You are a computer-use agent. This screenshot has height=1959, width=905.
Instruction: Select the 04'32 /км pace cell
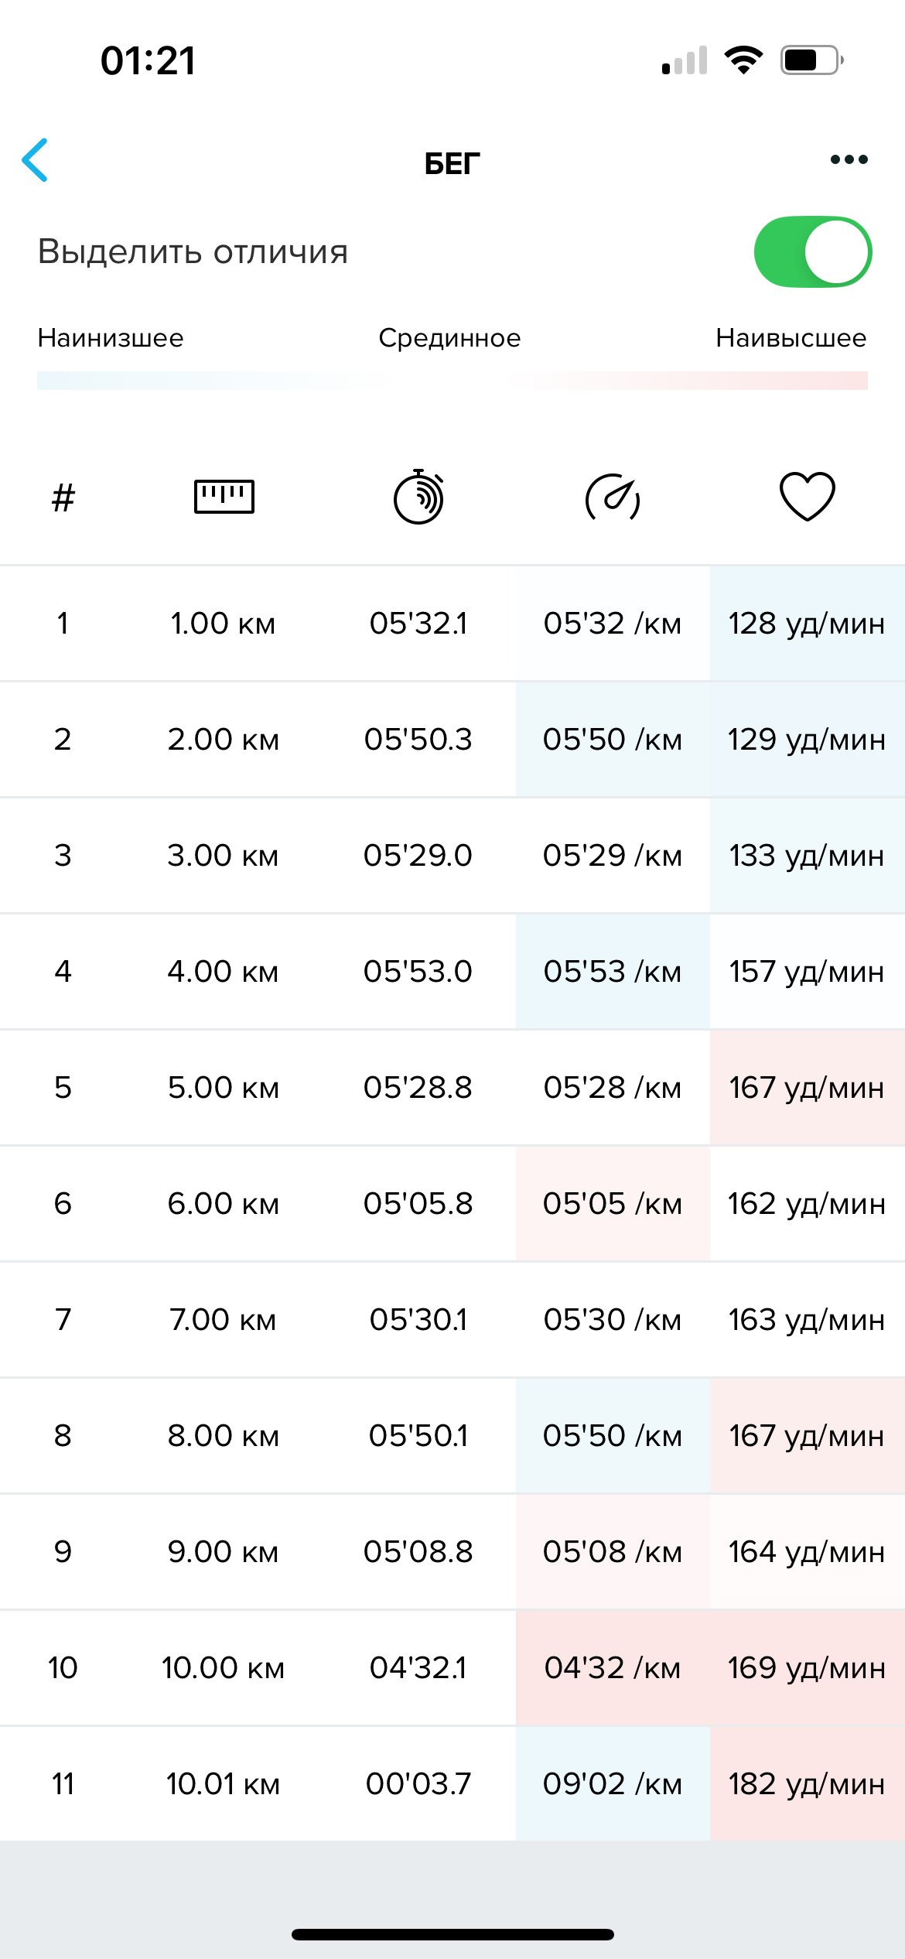[613, 1668]
